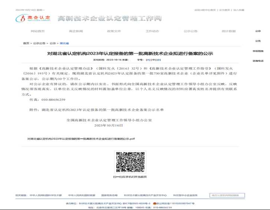Open 中华人民共和国科学技术部 footer link

(x=45, y=195)
